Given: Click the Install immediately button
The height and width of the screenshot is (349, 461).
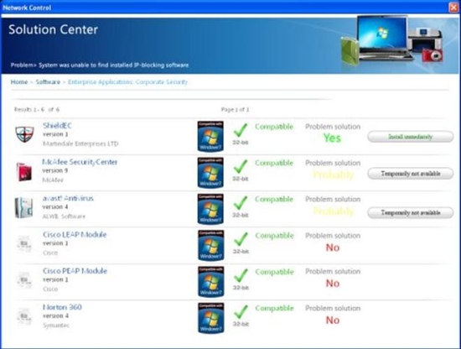Looking at the screenshot, I should point(411,137).
